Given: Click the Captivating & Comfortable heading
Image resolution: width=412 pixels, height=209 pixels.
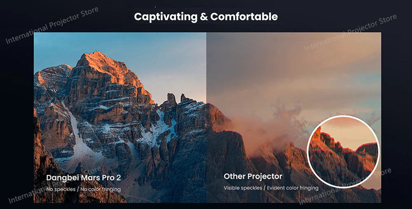Looking at the screenshot, I should coord(206,17).
